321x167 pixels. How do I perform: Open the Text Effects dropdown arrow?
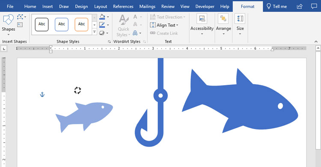coord(140,33)
